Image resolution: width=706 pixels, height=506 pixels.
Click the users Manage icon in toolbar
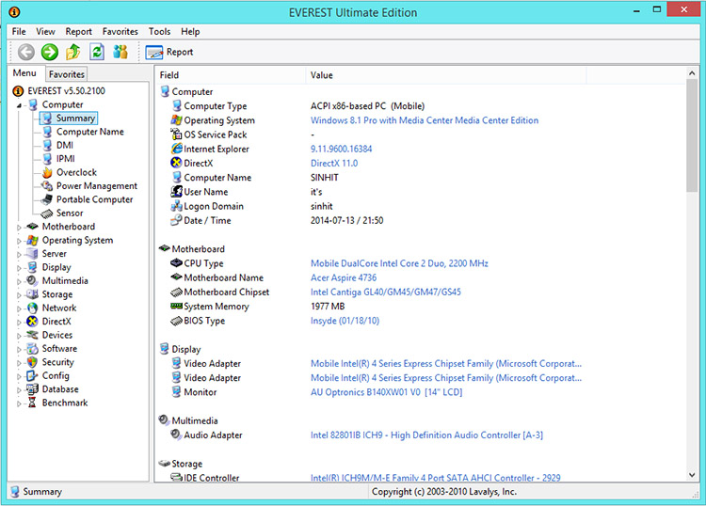point(120,52)
